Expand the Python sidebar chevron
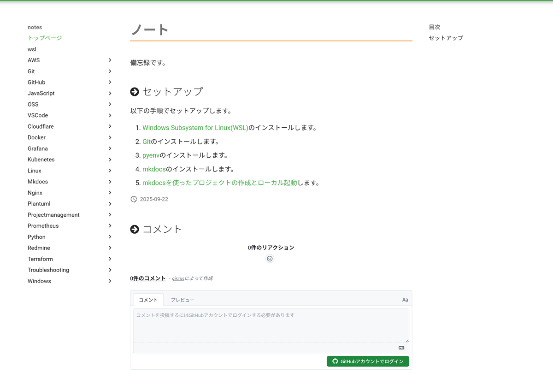The width and height of the screenshot is (553, 373). tap(110, 237)
